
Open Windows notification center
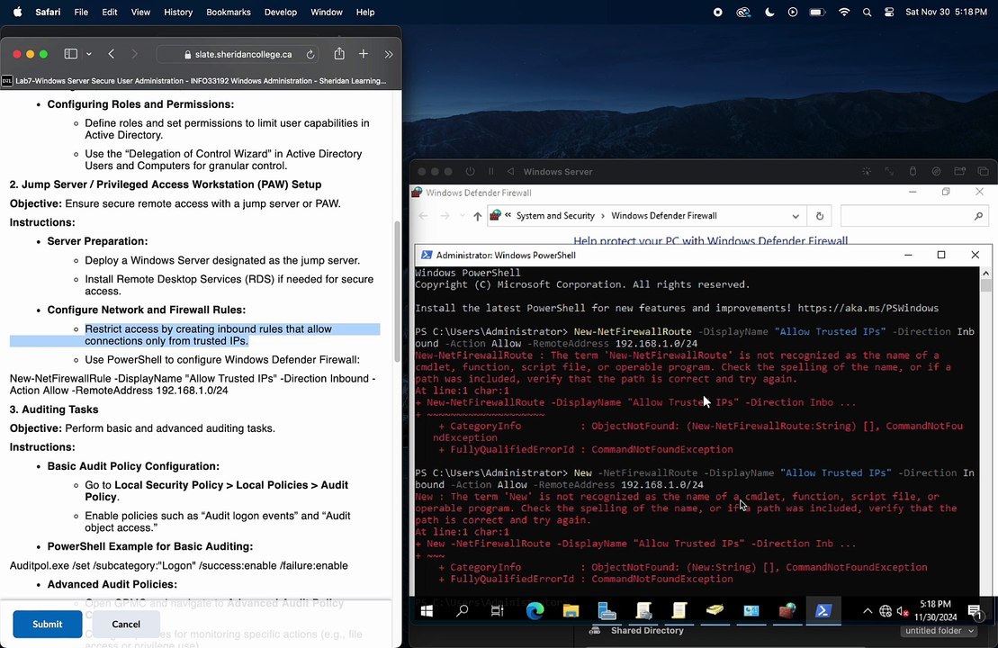coord(976,612)
